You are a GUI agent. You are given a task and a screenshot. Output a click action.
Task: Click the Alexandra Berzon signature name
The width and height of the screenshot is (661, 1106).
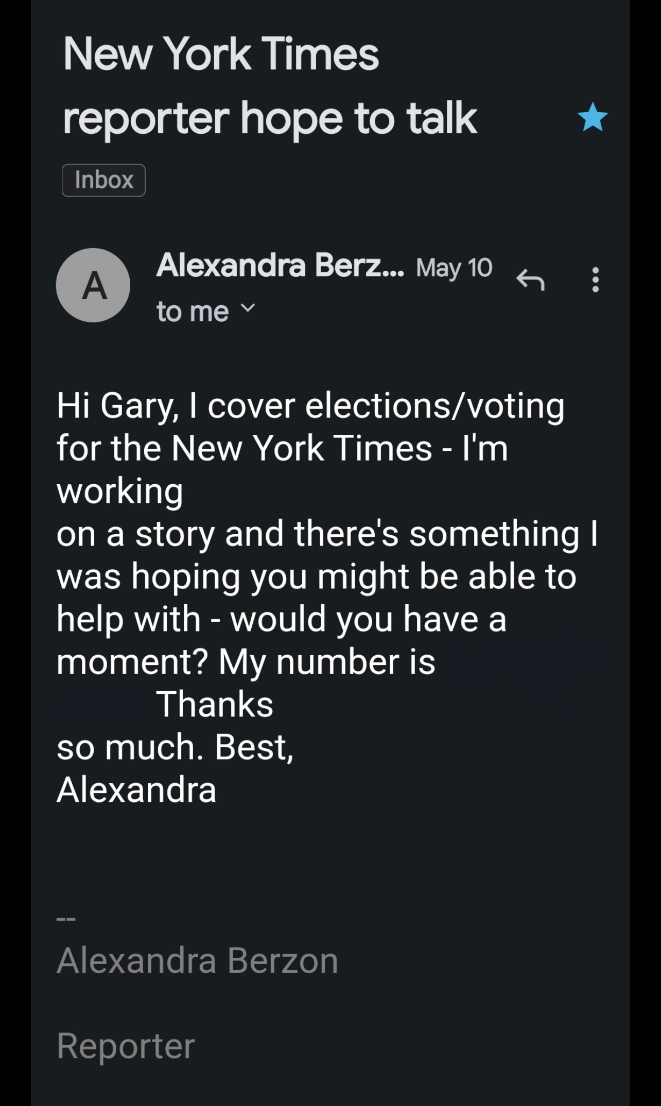coord(197,960)
